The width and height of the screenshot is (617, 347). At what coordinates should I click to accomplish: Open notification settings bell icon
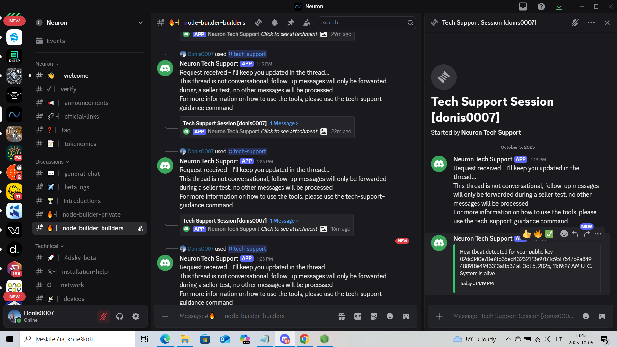(274, 22)
